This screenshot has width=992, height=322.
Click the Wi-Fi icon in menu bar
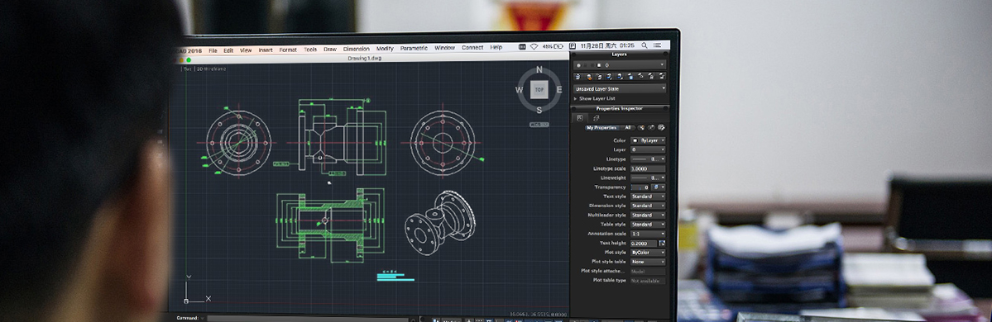click(x=534, y=46)
